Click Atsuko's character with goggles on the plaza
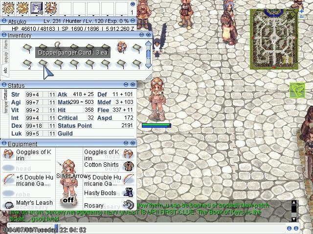The image size is (313, 234). [156, 99]
